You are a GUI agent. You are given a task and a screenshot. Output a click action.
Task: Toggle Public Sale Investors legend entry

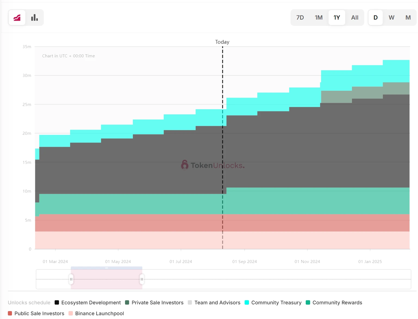pos(36,313)
